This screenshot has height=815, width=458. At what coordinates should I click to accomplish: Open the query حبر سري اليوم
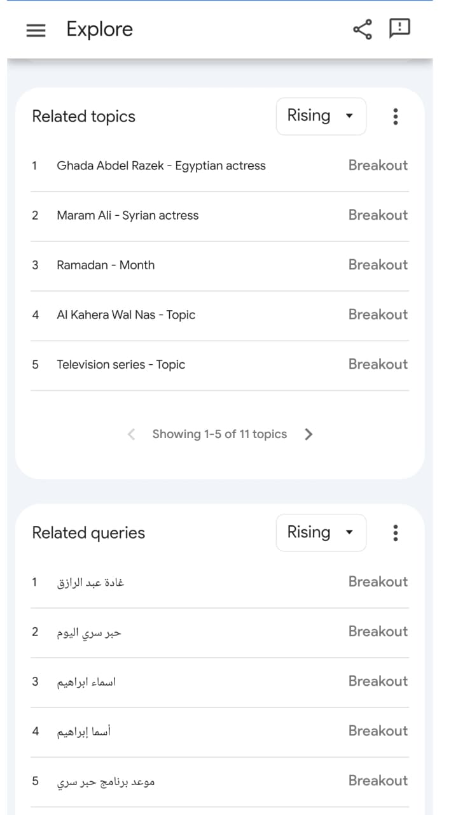[x=89, y=632]
